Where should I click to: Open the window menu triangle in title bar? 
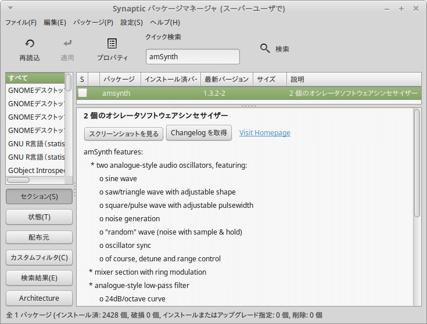click(x=10, y=8)
